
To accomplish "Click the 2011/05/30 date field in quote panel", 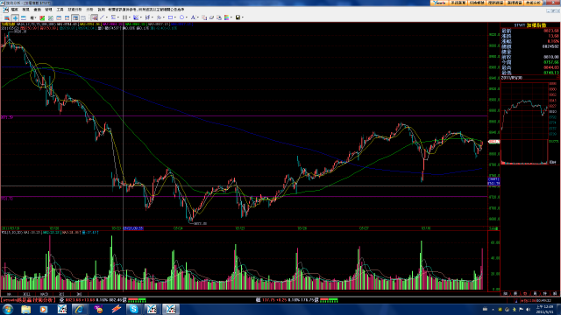I will point(512,78).
